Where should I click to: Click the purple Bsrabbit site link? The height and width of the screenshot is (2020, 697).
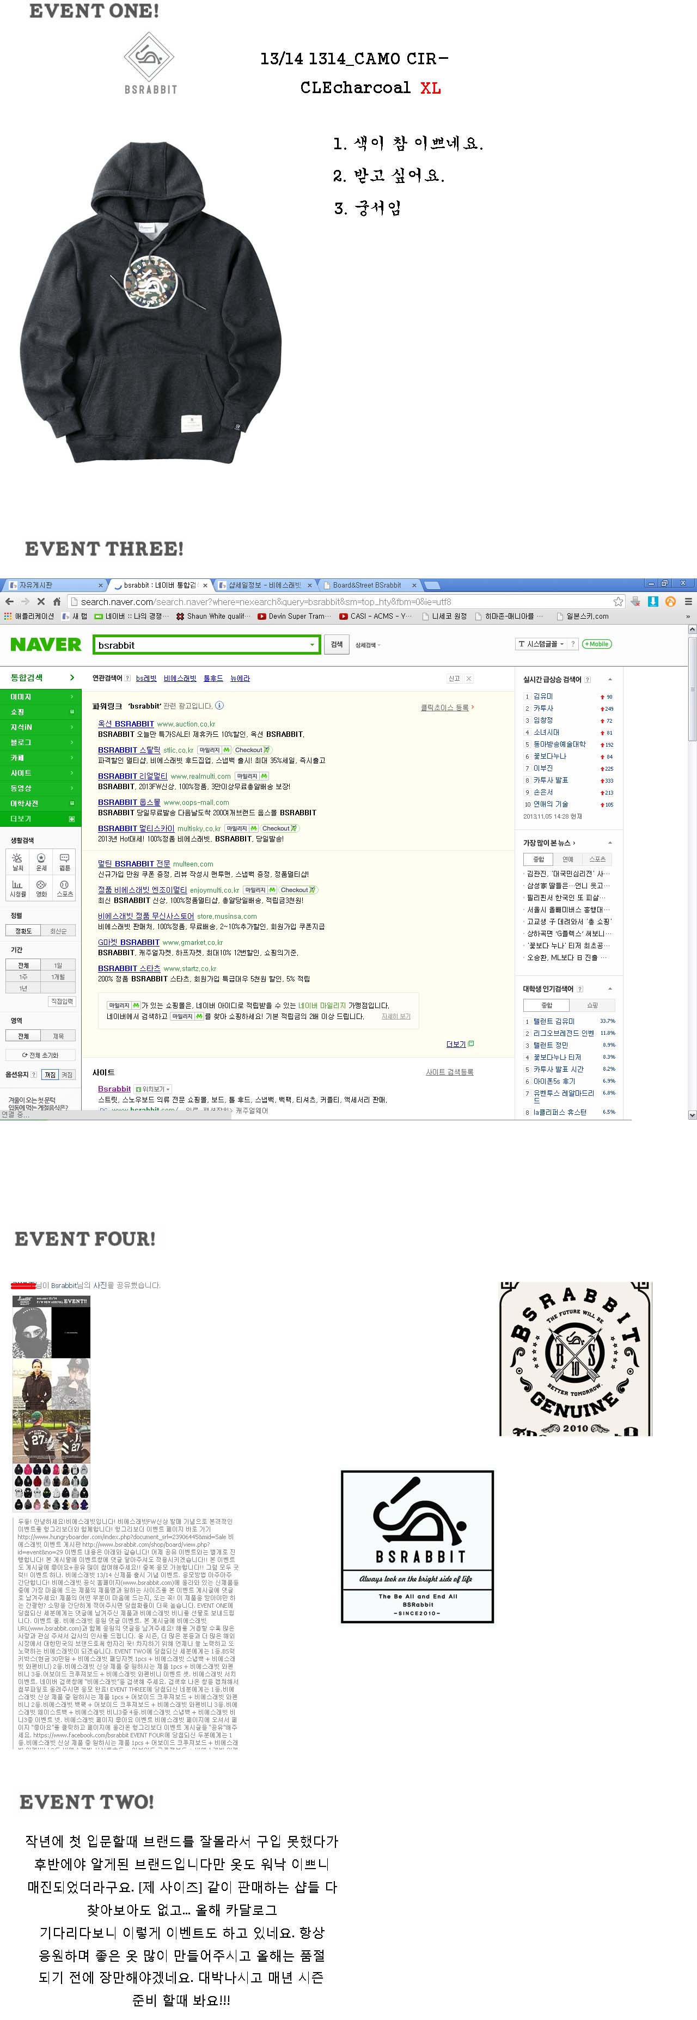(114, 1088)
